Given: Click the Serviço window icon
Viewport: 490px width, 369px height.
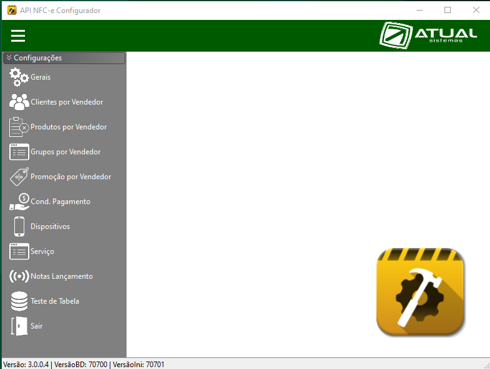Looking at the screenshot, I should point(19,251).
